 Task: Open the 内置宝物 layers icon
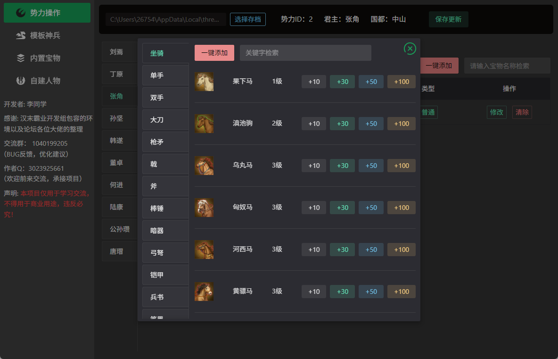pyautogui.click(x=21, y=58)
